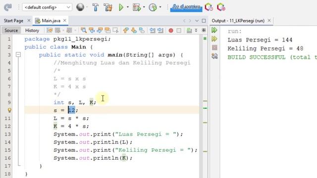
Task: Click selected value 12 in code
Action: tap(71, 110)
